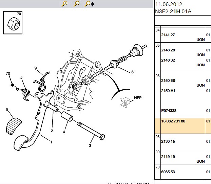The image size is (211, 184).
Task: Click the clip icon beside the NFP label
Action: (x=124, y=102)
